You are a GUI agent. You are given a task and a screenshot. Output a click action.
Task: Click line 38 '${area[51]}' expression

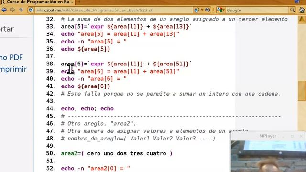(171, 64)
